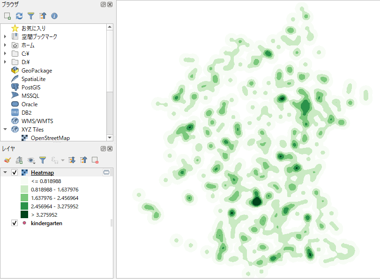Screen dimensions: 380x279
Task: Click the MSSQL icon
Action: 15,95
